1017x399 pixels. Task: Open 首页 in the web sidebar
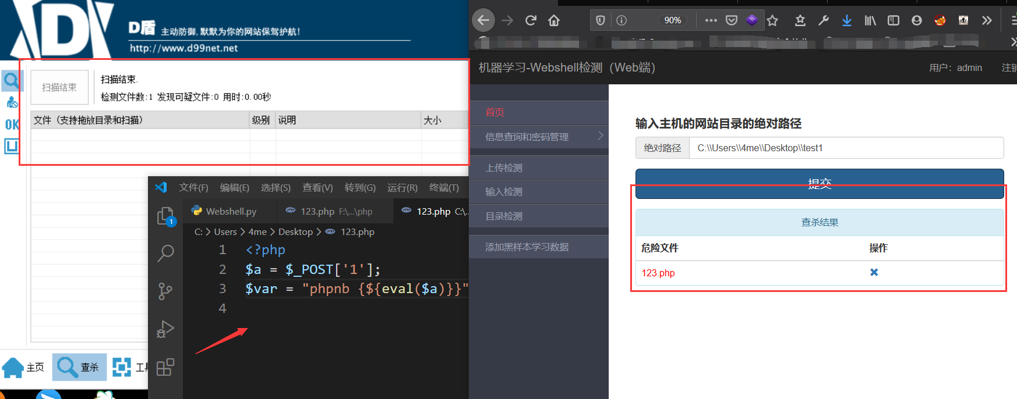click(x=539, y=112)
